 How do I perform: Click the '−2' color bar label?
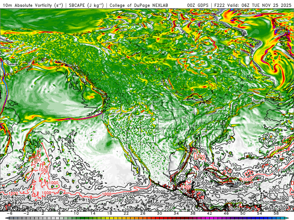click(x=26, y=213)
